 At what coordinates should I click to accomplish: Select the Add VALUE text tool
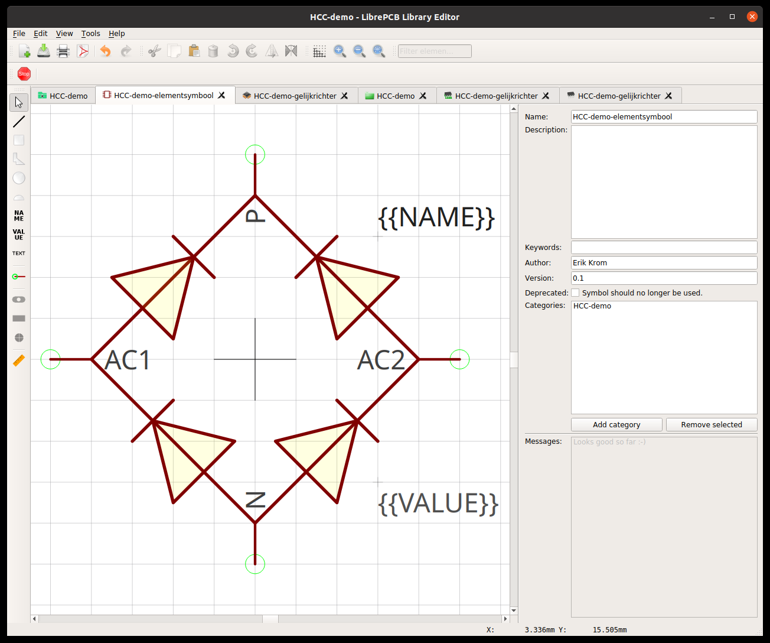click(19, 235)
